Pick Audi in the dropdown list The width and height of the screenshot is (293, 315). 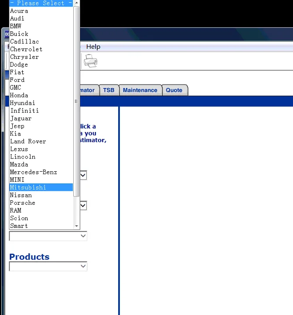point(41,18)
